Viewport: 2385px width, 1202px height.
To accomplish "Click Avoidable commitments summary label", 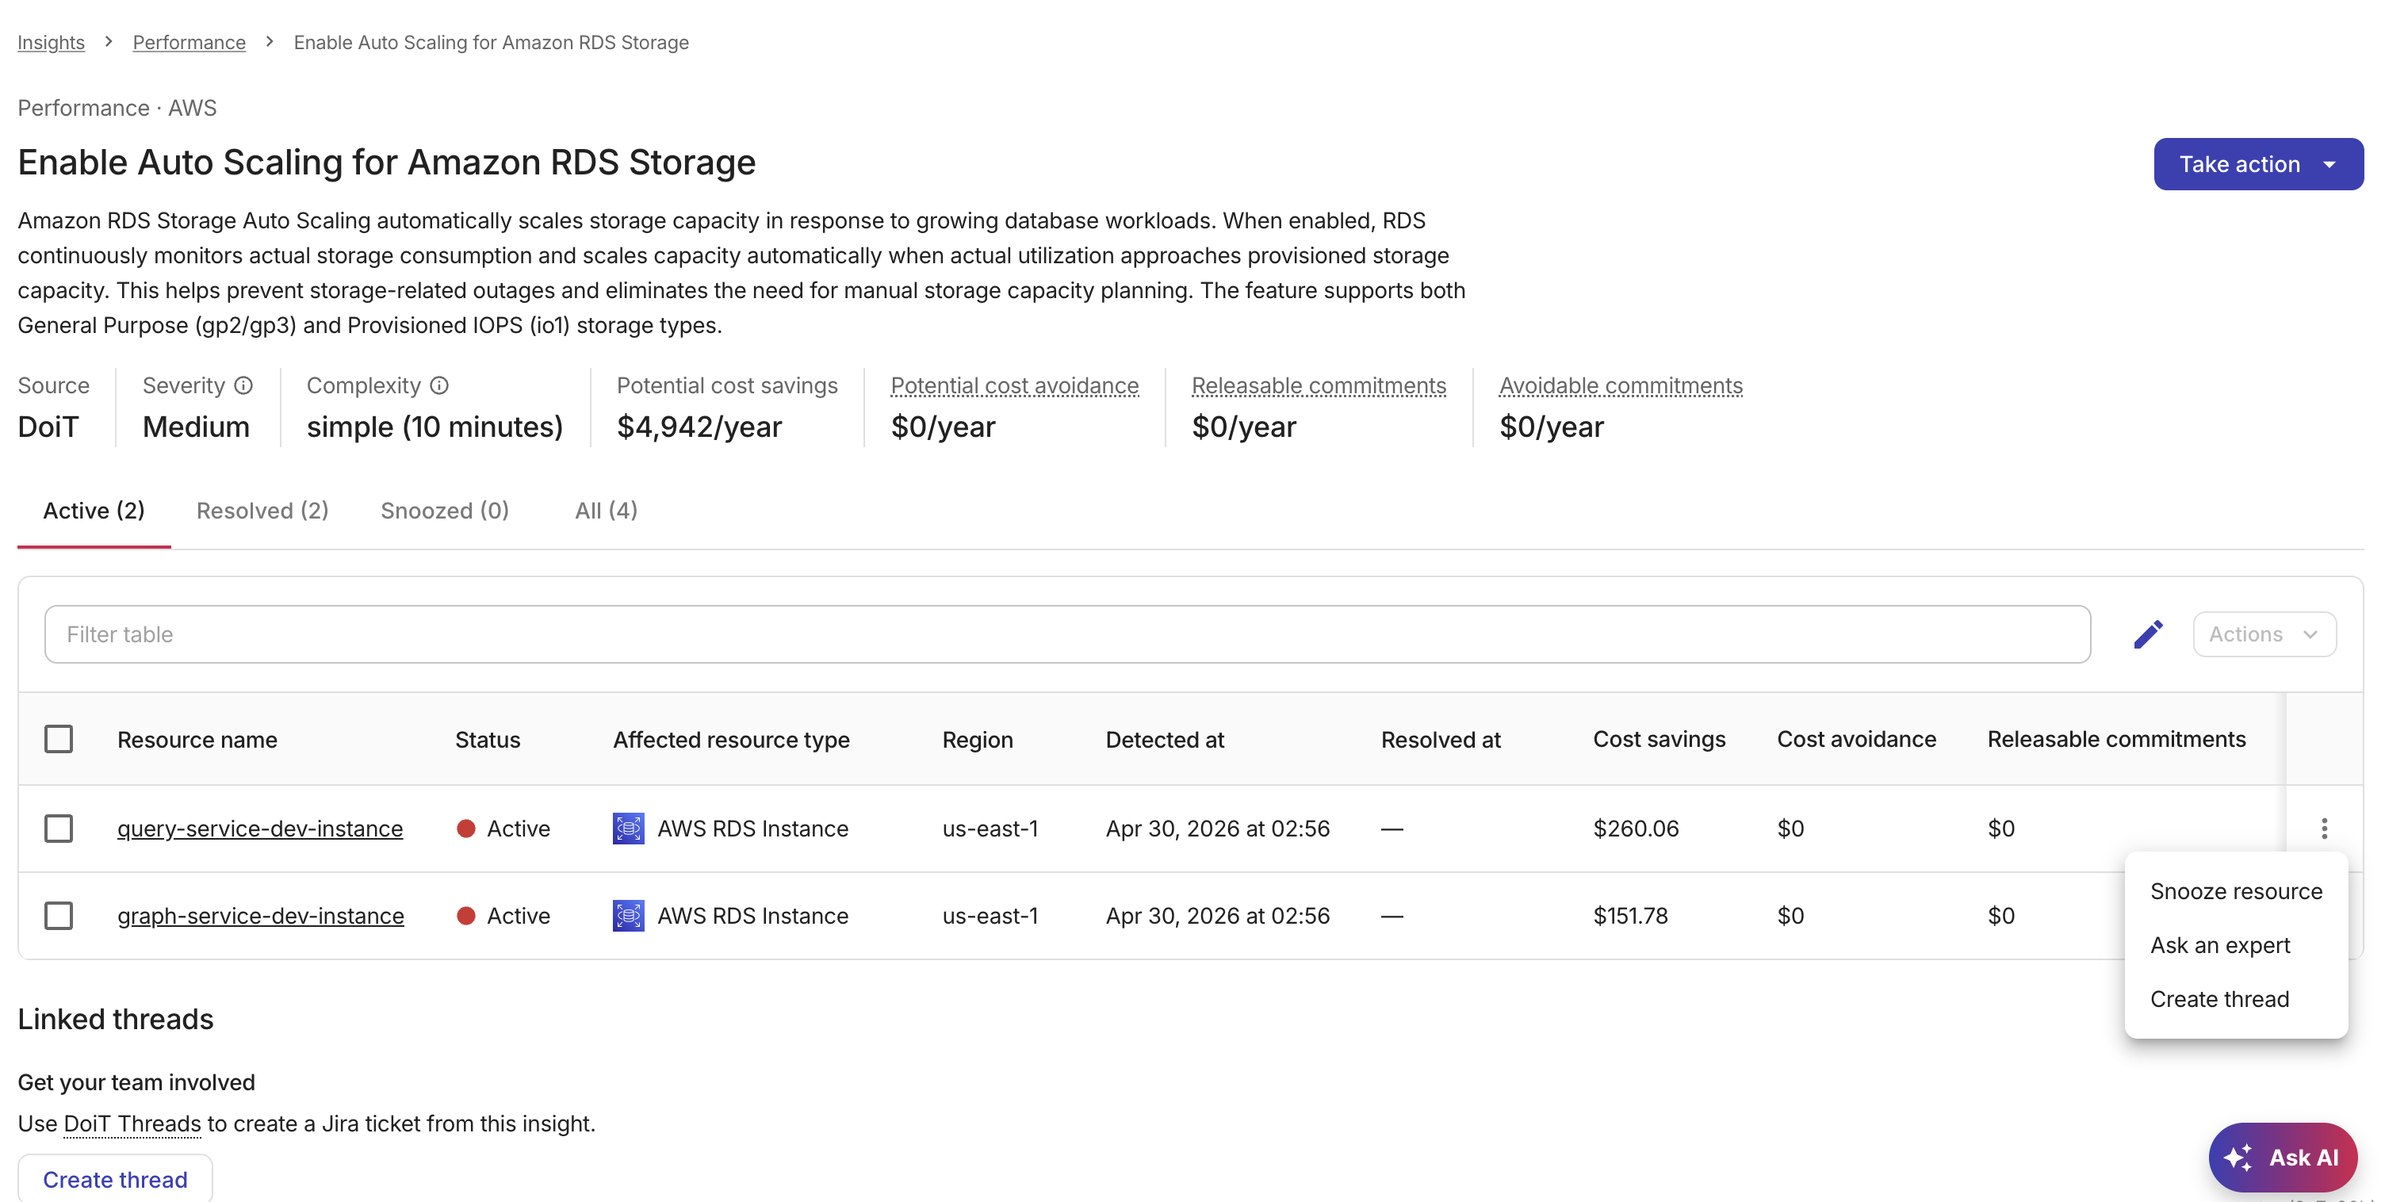I will [1620, 385].
